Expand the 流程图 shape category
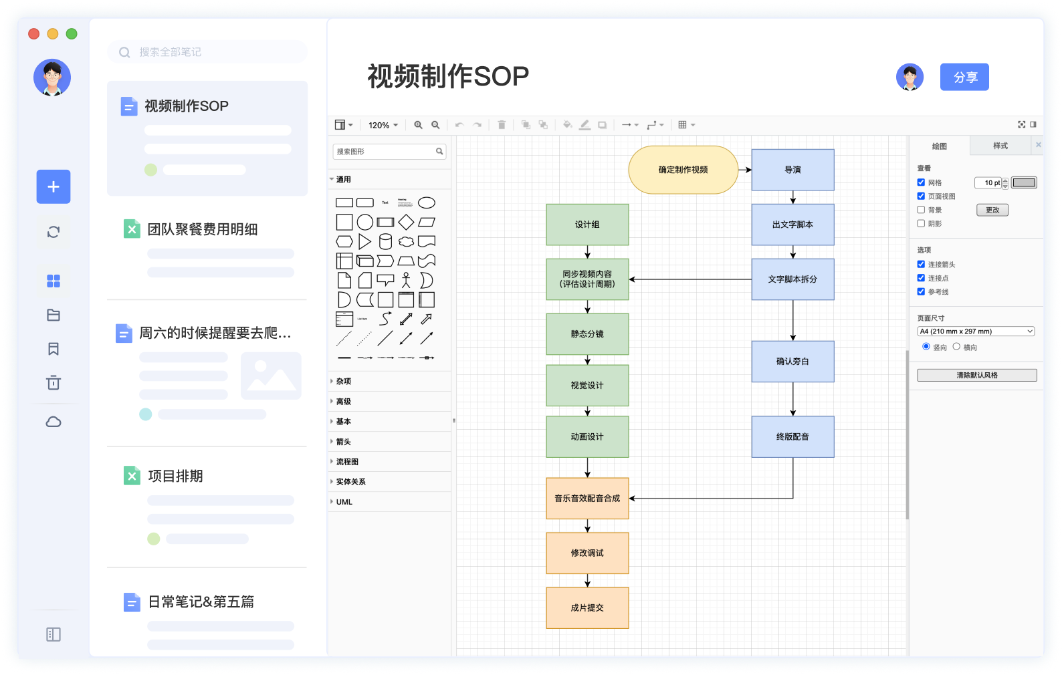 pyautogui.click(x=347, y=462)
